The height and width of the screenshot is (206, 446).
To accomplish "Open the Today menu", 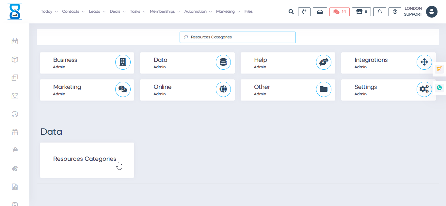I will point(47,11).
